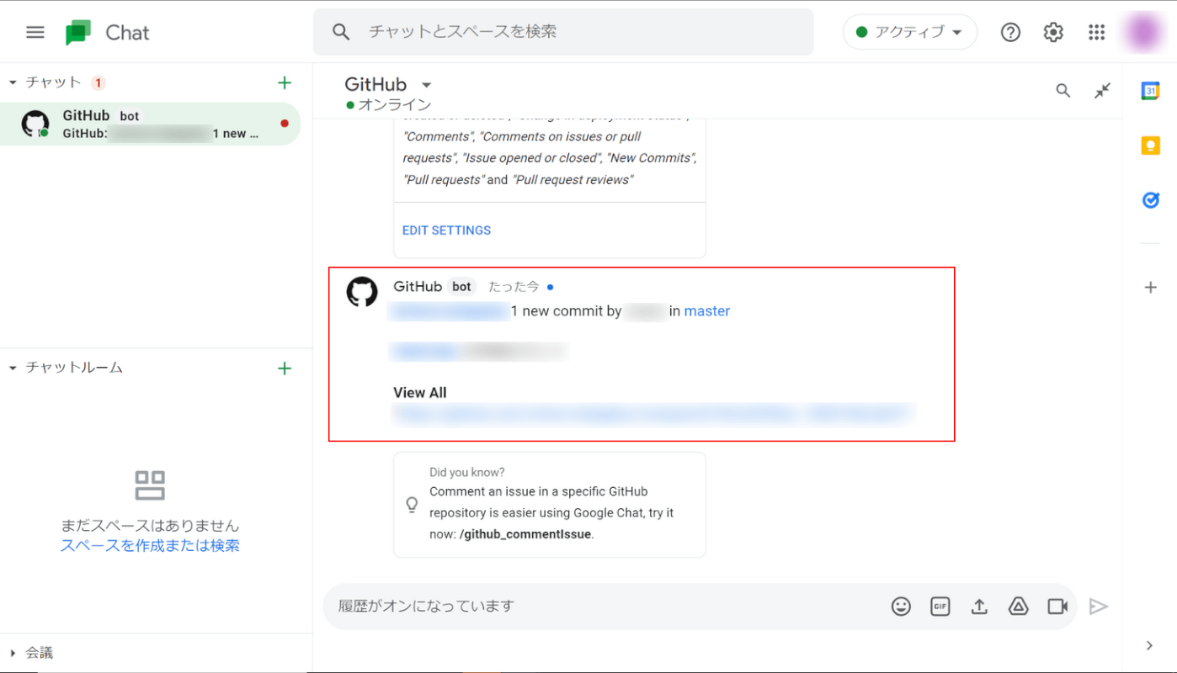Image resolution: width=1177 pixels, height=673 pixels.
Task: Click the たった今 message timestamp
Action: click(x=514, y=287)
